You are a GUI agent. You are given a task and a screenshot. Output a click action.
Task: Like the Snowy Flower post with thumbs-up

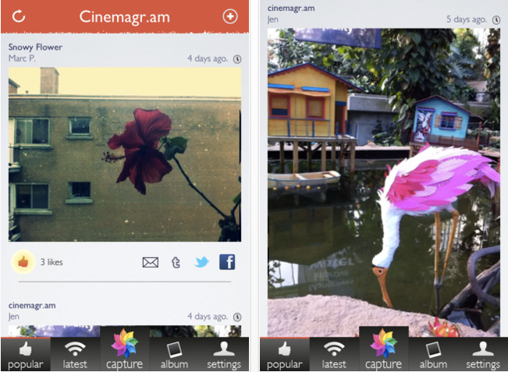(x=23, y=261)
